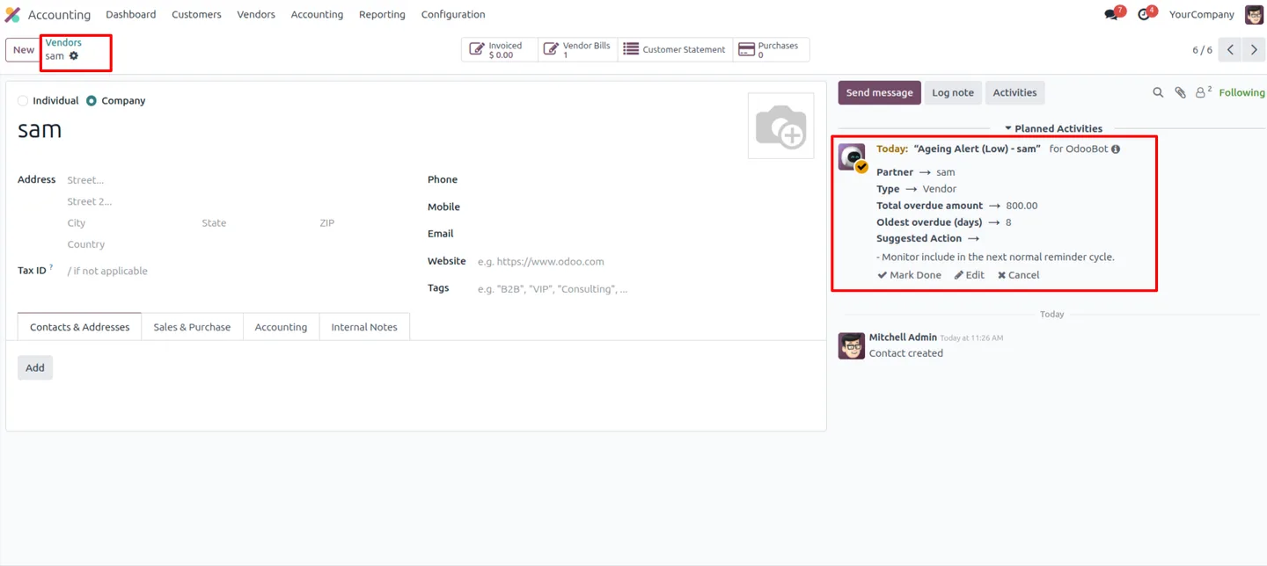Click the info icon next to OdooBot
Viewport: 1267px width, 566px height.
coord(1116,149)
